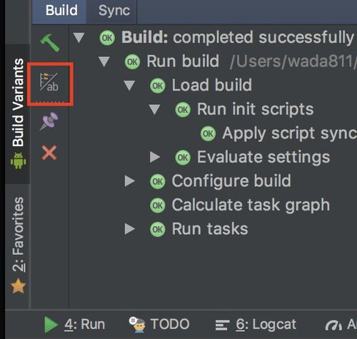
Task: Click the green hammer build icon
Action: [50, 43]
